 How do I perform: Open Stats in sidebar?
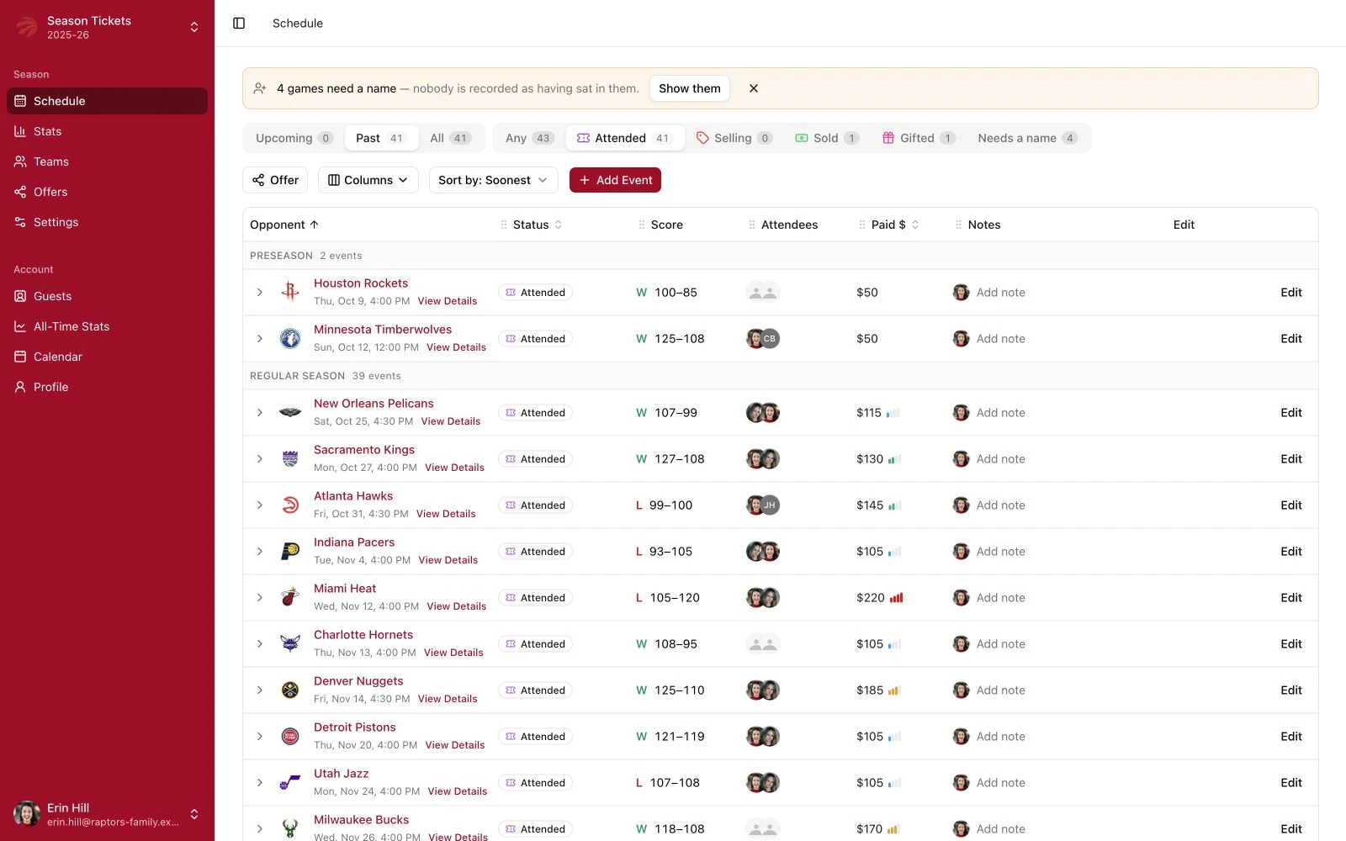point(107,131)
